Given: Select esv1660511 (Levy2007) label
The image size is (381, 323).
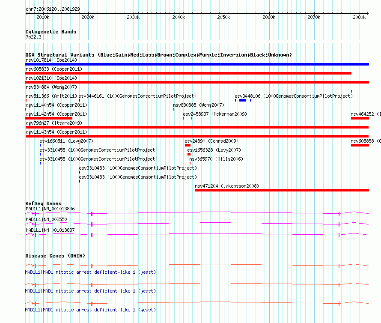Looking at the screenshot, I should point(66,141).
